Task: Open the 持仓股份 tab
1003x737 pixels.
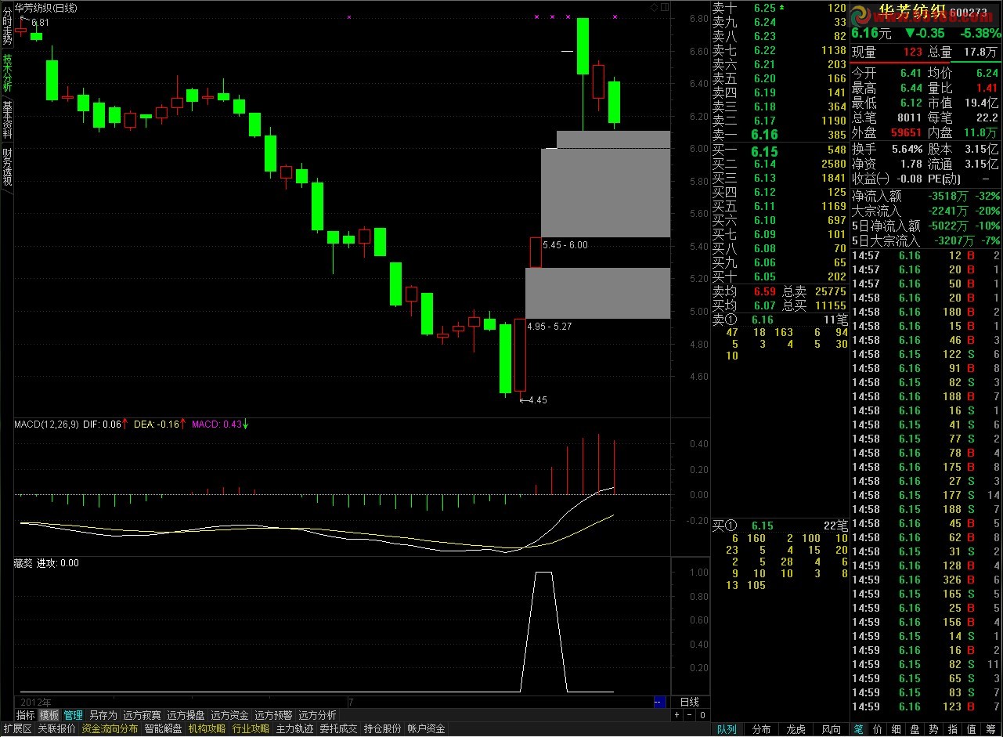Action: click(x=383, y=729)
